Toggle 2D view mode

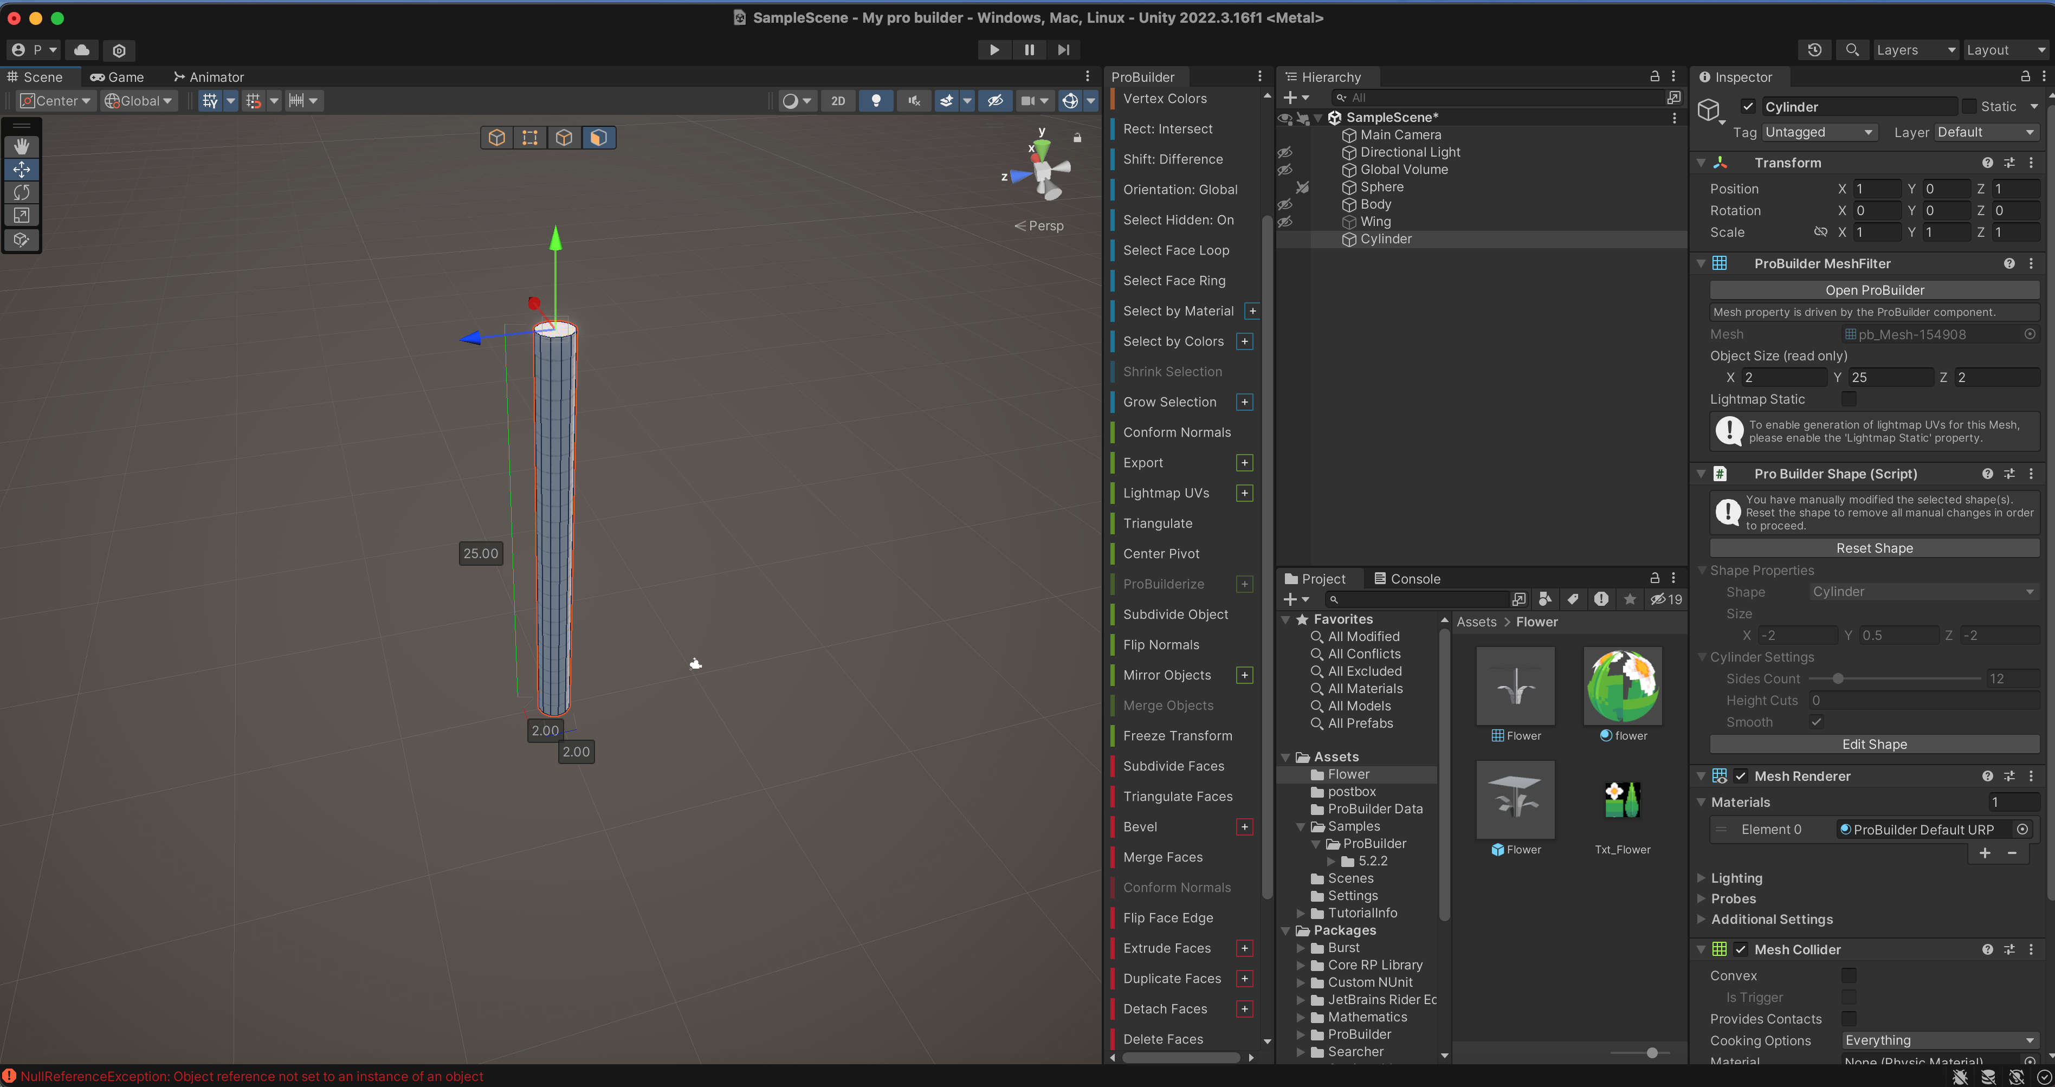[x=838, y=100]
